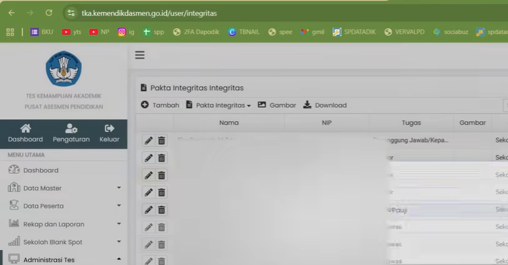508x265 pixels.
Task: Open the TBNAIL bookmark
Action: [244, 32]
